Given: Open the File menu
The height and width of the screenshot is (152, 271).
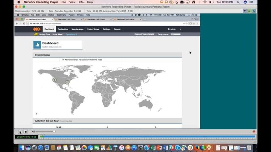Looking at the screenshot, I should [x=64, y=2].
